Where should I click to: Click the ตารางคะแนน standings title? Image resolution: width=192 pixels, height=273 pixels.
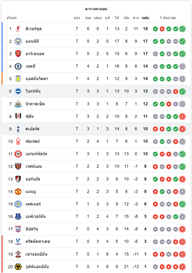tap(96, 9)
